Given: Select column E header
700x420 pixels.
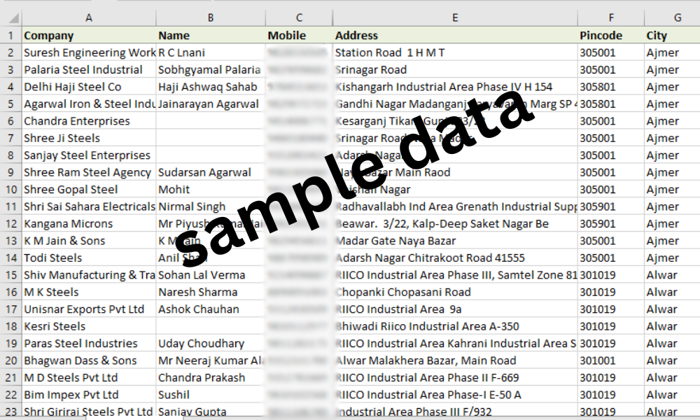Looking at the screenshot, I should pos(455,17).
